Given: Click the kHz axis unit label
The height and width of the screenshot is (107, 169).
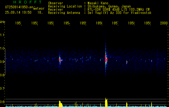Looking at the screenshot, I should click(x=3, y=22).
